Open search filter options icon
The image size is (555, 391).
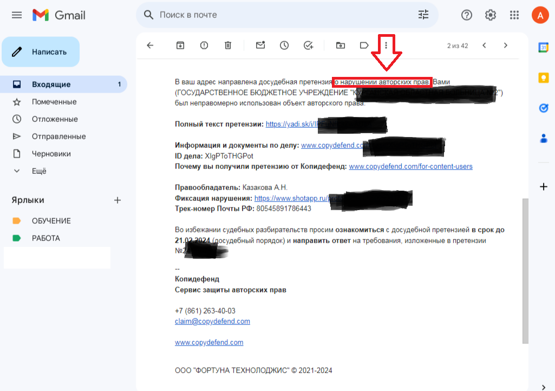(423, 15)
